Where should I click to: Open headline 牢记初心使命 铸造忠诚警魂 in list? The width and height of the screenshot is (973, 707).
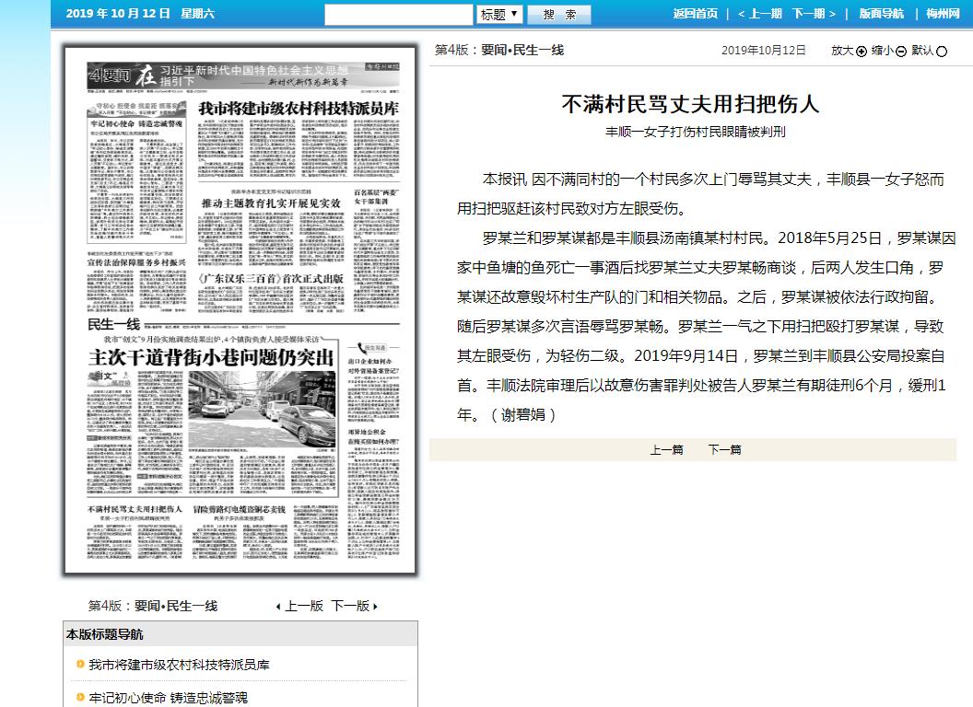pyautogui.click(x=169, y=698)
